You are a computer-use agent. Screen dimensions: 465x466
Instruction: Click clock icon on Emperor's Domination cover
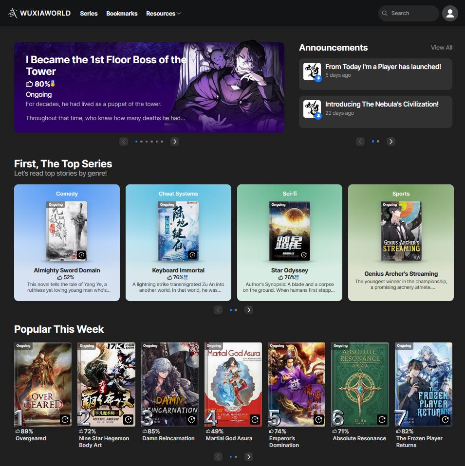(318, 419)
